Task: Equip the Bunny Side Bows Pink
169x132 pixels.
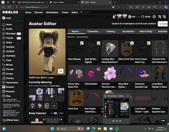Action: [76, 73]
